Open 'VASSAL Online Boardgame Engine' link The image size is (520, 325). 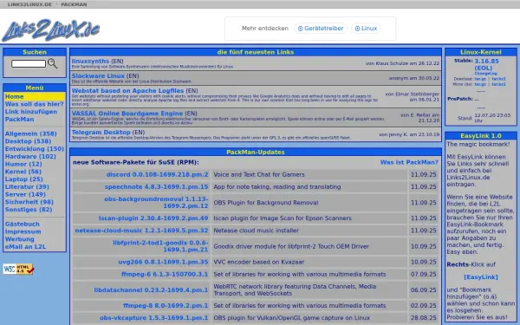(127, 114)
